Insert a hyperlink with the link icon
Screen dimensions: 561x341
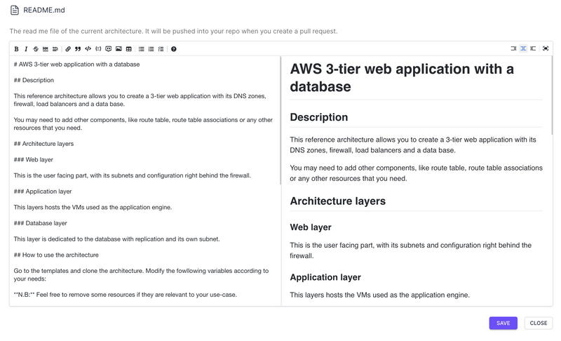68,49
